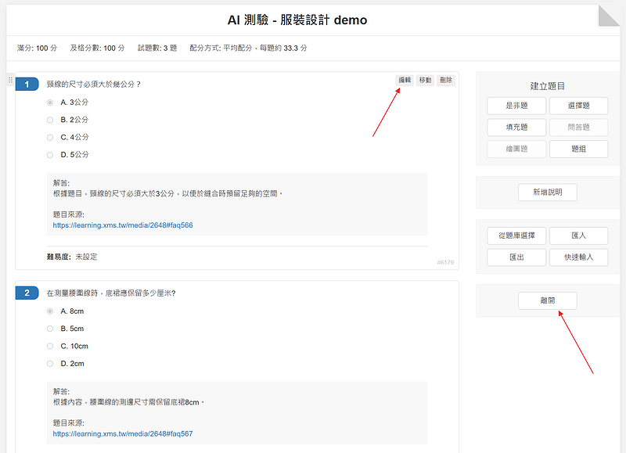Choose option C. 10cm in question 2
Screen dimensions: 626x453
pos(50,346)
